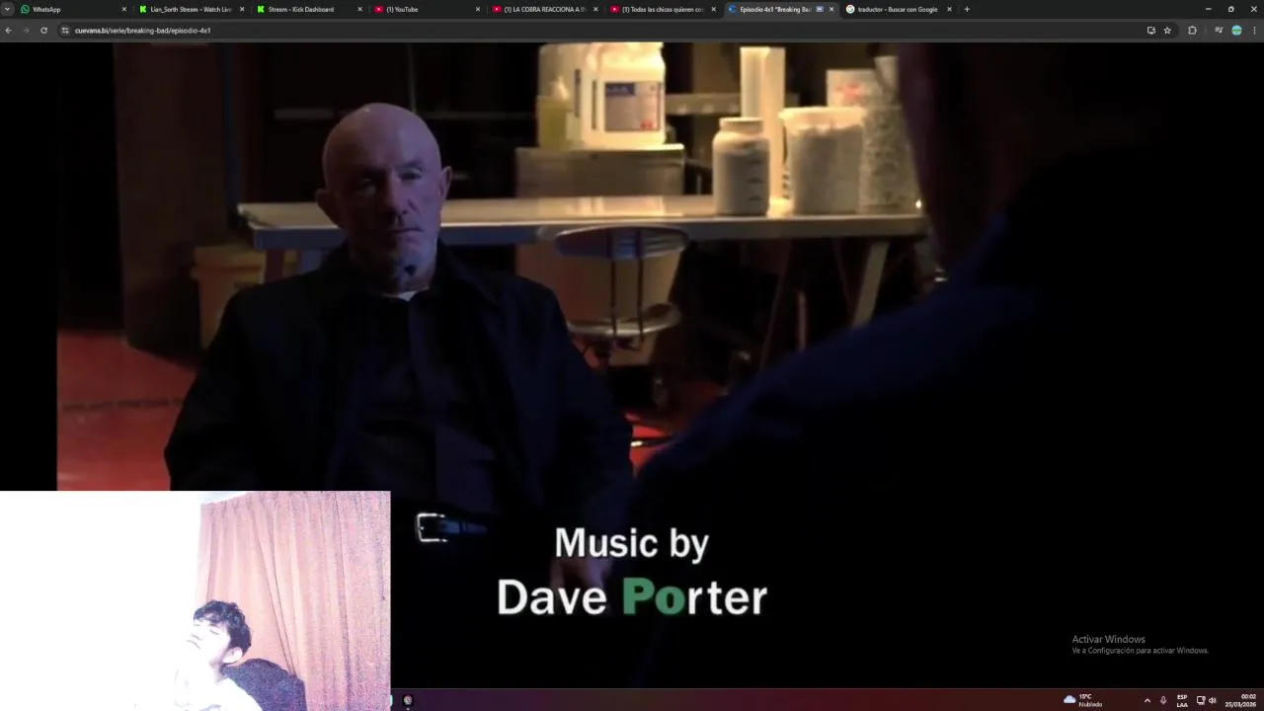Viewport: 1264px width, 711px height.
Task: Open the browser three-dot menu
Action: click(x=1255, y=31)
